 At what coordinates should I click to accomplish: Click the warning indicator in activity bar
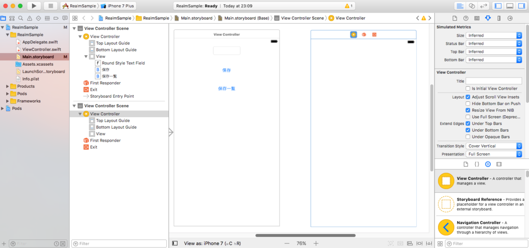pyautogui.click(x=349, y=6)
